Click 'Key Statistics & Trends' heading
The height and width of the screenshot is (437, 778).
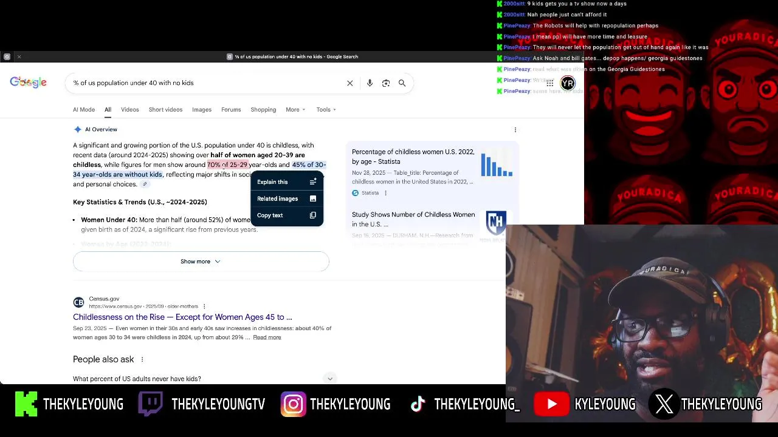(x=140, y=202)
